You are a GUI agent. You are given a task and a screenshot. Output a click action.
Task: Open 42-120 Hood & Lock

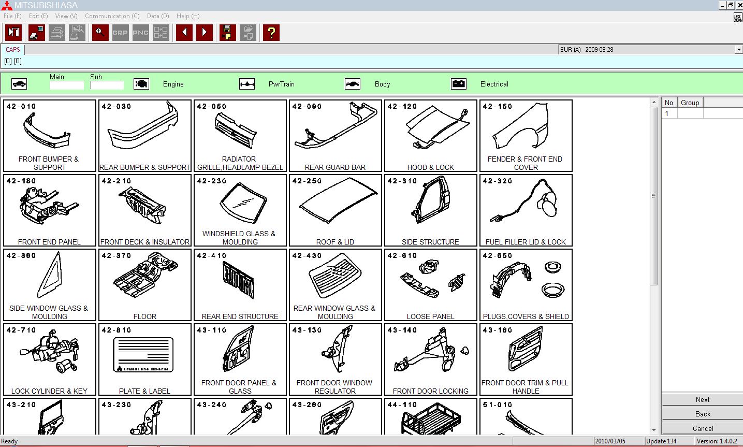pyautogui.click(x=431, y=136)
